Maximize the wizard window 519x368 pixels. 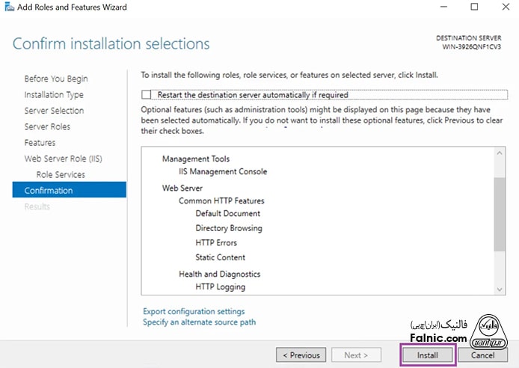coord(474,7)
